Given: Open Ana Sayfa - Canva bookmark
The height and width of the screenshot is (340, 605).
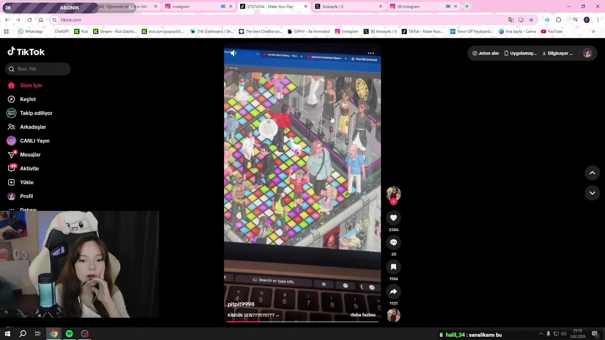Looking at the screenshot, I should coord(517,32).
